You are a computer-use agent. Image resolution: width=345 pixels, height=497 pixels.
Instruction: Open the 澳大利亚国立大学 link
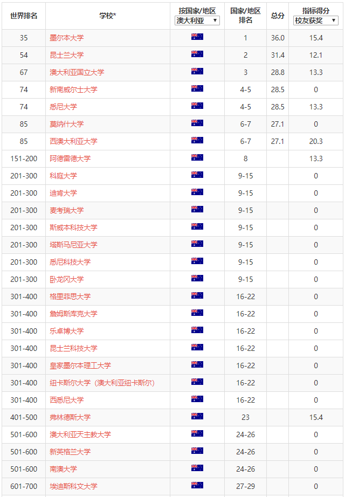[x=77, y=72]
